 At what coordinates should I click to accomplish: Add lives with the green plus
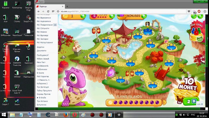[x=112, y=16]
